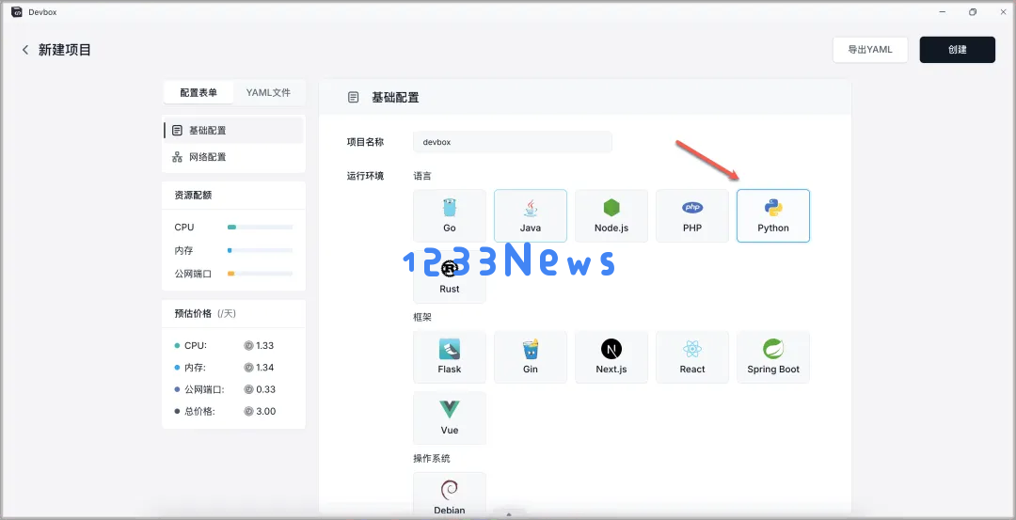
Task: Click the 创建 button
Action: click(x=957, y=50)
